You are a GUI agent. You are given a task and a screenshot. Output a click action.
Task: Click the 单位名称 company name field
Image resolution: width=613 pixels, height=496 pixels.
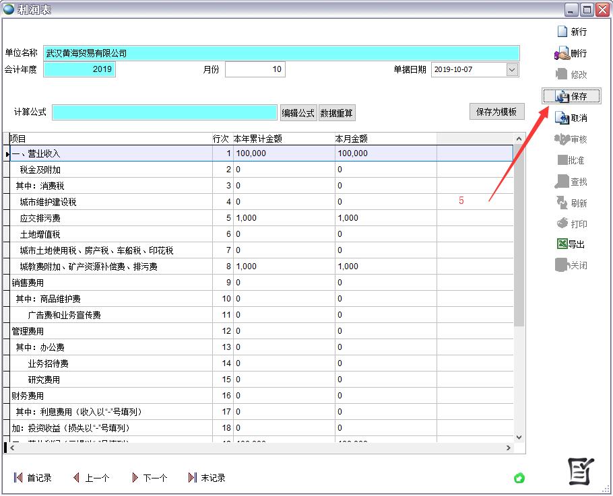tap(282, 53)
